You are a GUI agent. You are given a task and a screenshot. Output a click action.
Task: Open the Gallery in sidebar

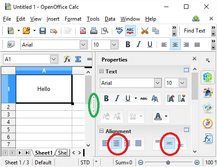point(208,108)
